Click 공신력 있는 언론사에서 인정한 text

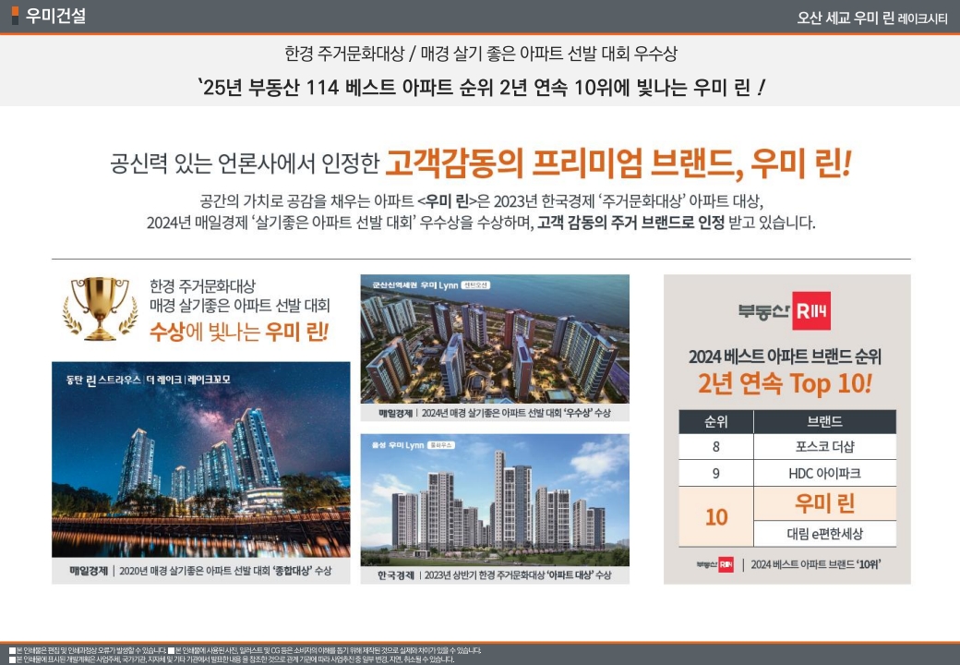click(x=245, y=163)
